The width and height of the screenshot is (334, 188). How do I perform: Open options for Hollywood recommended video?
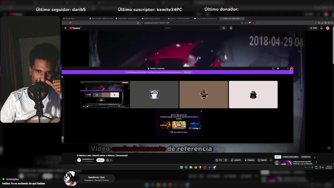(x=317, y=162)
